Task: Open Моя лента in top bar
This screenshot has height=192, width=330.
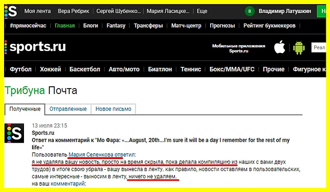Action: click(38, 11)
